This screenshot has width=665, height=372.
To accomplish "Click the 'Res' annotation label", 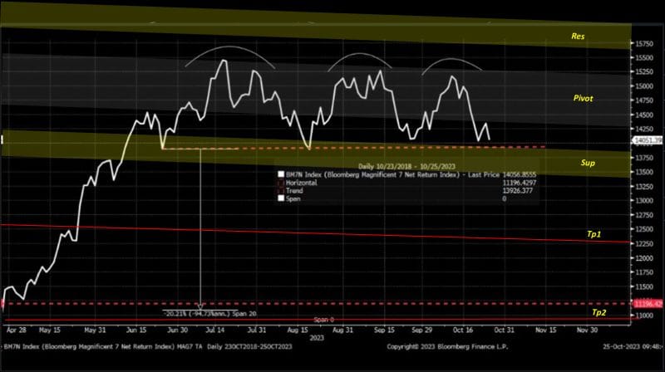I will [x=578, y=37].
